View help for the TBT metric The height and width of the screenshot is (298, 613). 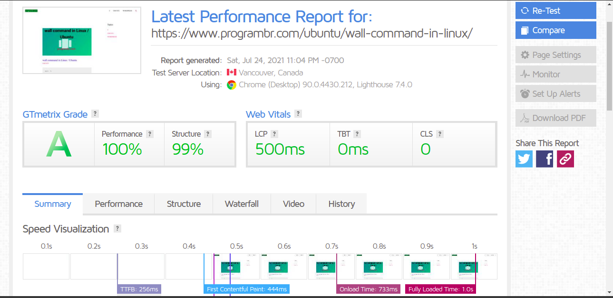click(357, 134)
